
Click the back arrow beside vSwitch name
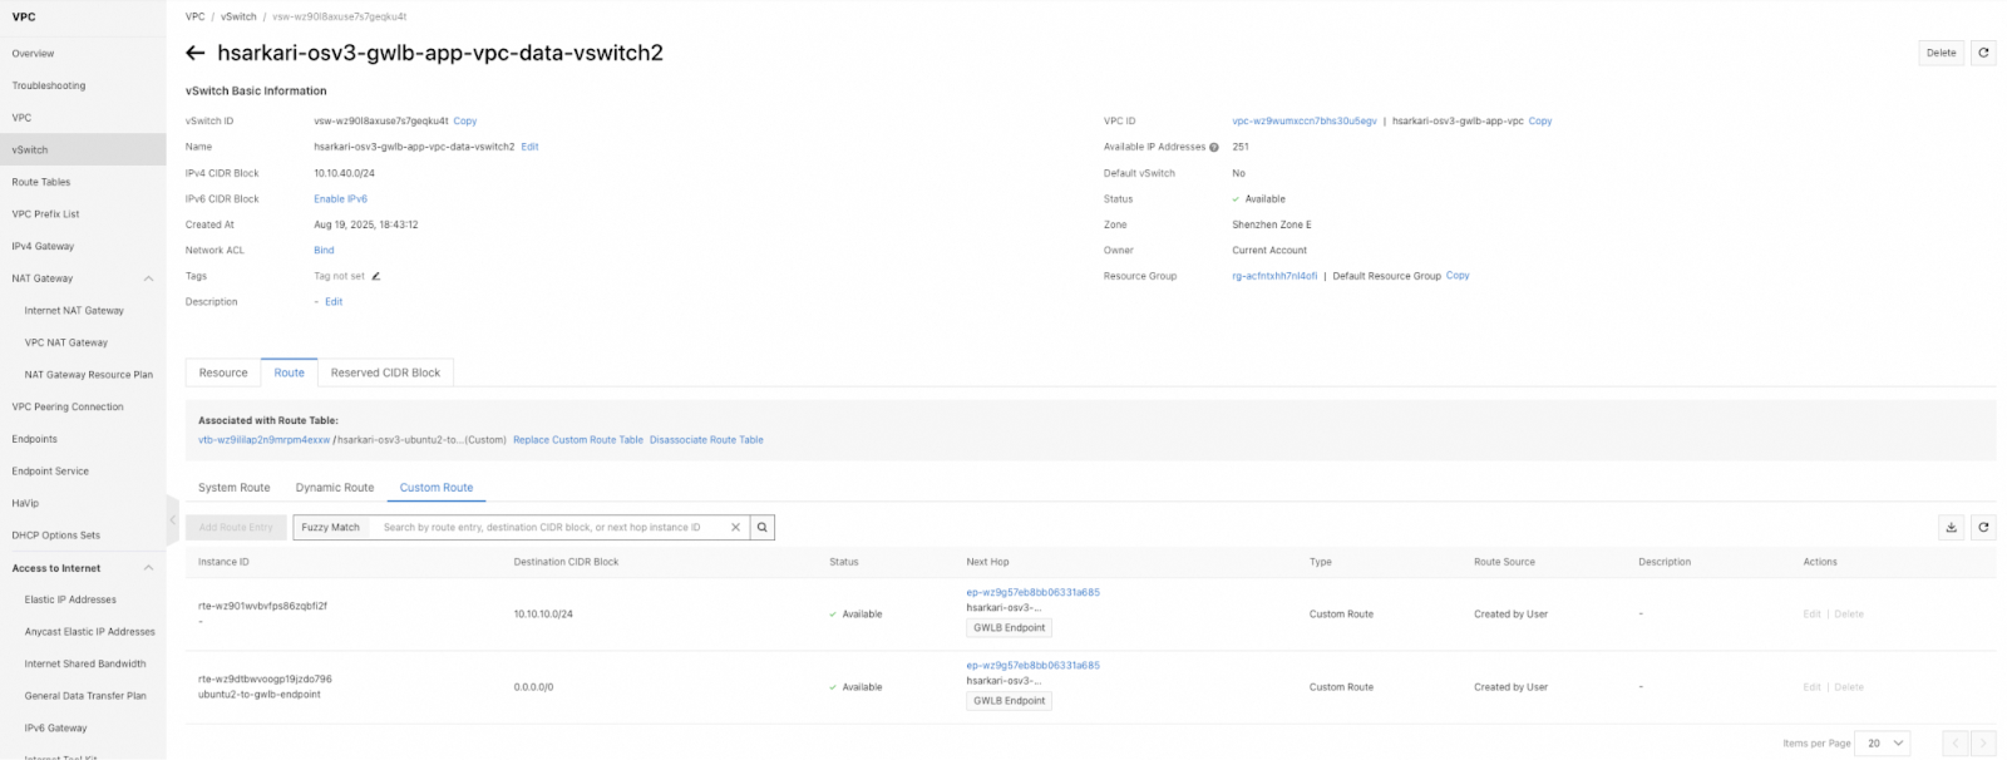[x=195, y=53]
